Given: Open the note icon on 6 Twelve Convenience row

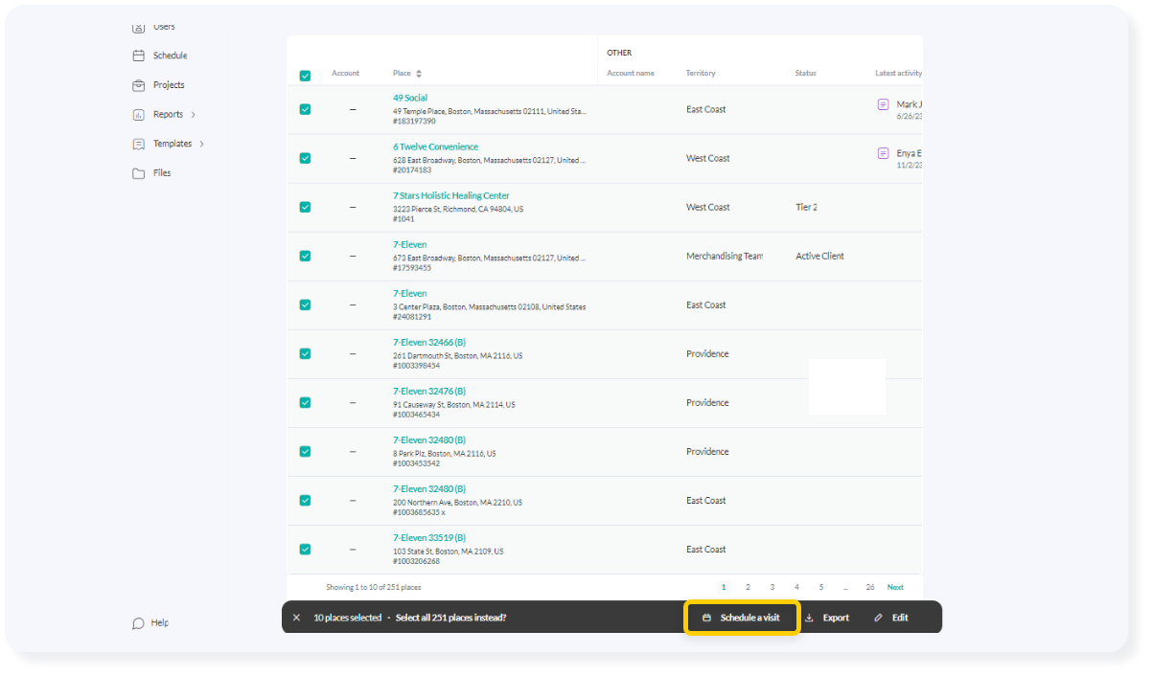Looking at the screenshot, I should tap(882, 152).
